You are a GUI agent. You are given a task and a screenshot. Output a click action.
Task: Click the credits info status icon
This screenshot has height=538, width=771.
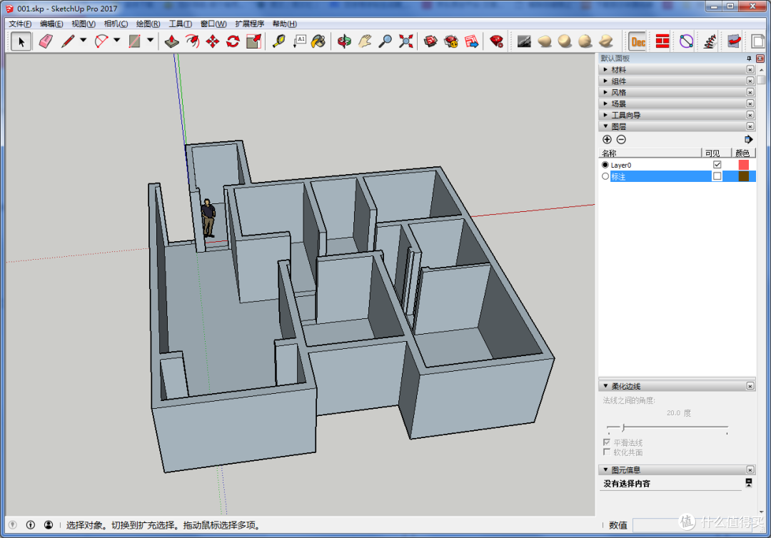(x=31, y=524)
